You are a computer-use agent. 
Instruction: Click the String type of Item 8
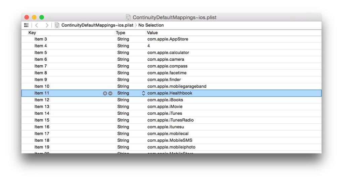pyautogui.click(x=123, y=73)
